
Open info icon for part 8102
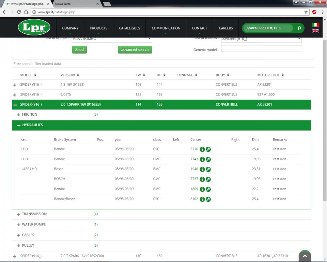(x=202, y=199)
